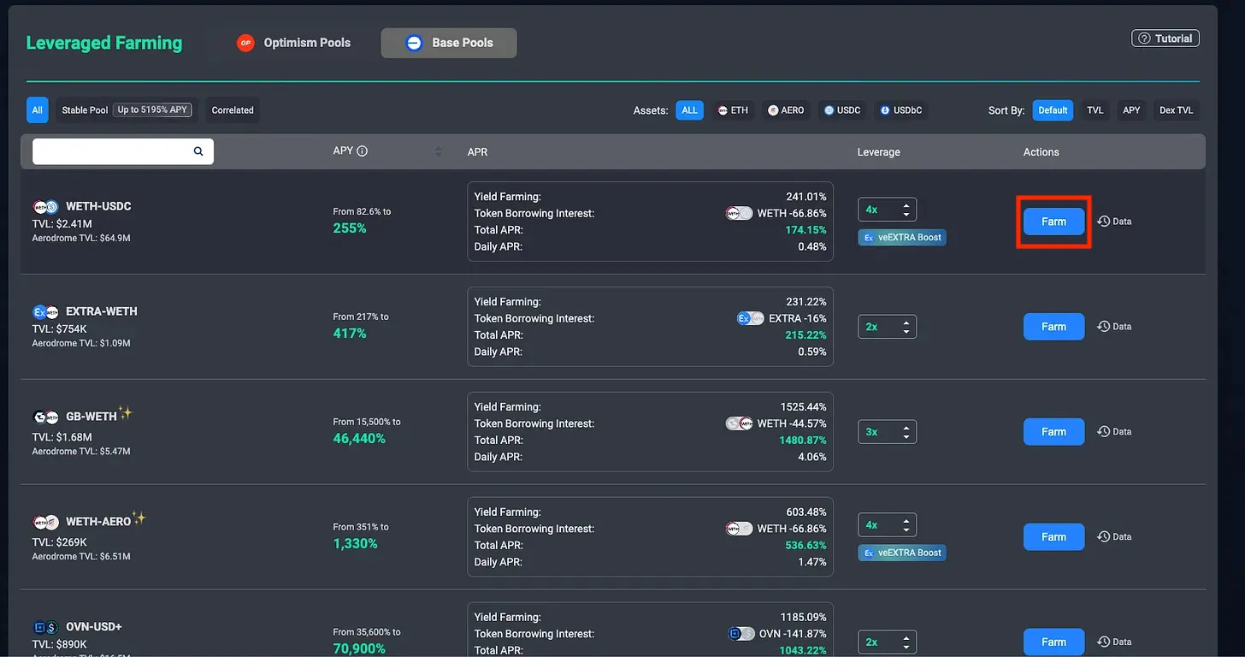Sort pools by Default
1245x657 pixels.
click(x=1053, y=110)
